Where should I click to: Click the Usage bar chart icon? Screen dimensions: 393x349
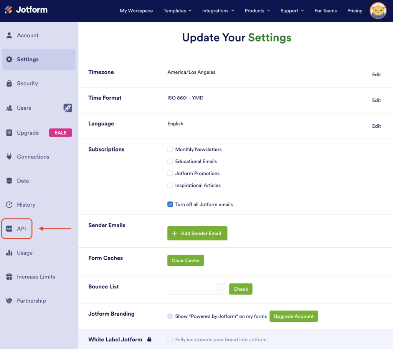point(9,252)
